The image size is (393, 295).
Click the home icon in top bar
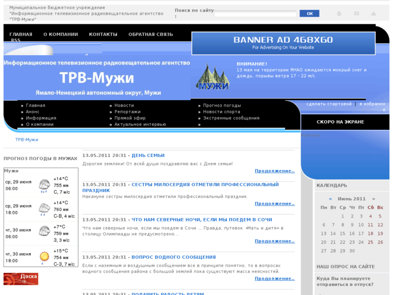pyautogui.click(x=339, y=14)
